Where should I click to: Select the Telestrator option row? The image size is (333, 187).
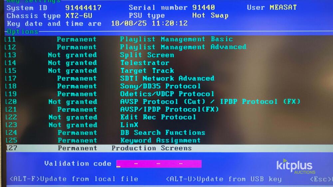169,63
